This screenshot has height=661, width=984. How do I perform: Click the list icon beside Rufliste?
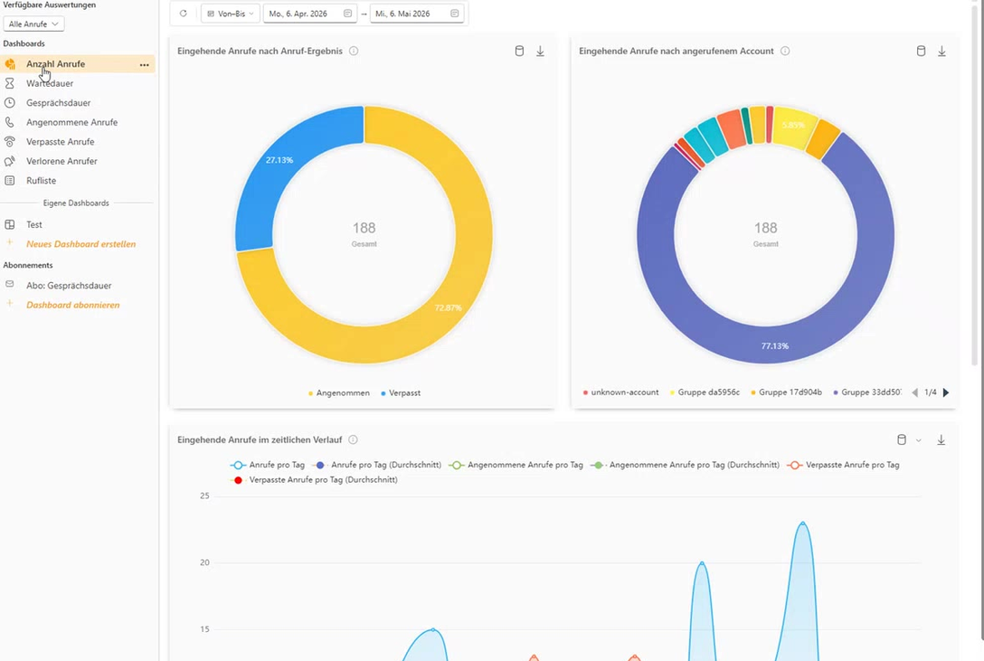pos(9,181)
